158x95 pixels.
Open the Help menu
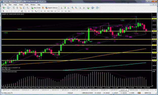pos(39,5)
